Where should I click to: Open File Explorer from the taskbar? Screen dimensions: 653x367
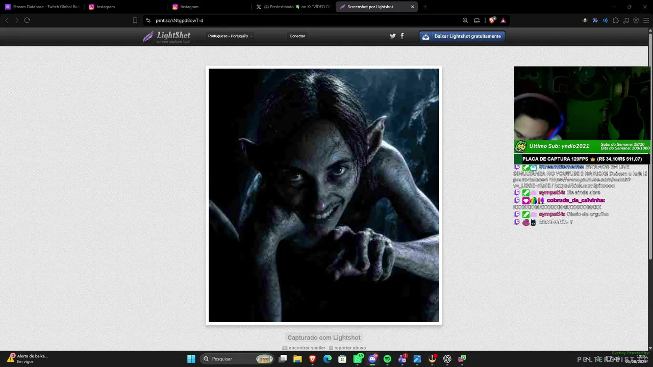point(297,359)
